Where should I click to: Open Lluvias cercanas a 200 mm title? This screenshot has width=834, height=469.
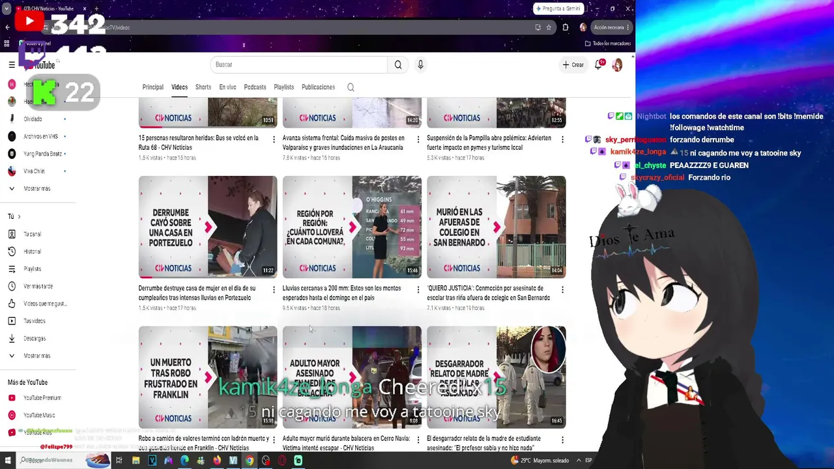[341, 293]
